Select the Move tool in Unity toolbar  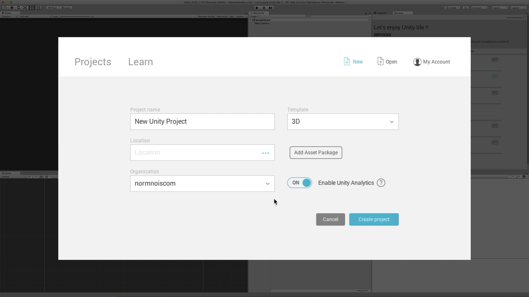[x=12, y=8]
